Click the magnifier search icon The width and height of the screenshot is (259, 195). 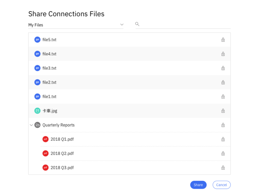tap(137, 24)
